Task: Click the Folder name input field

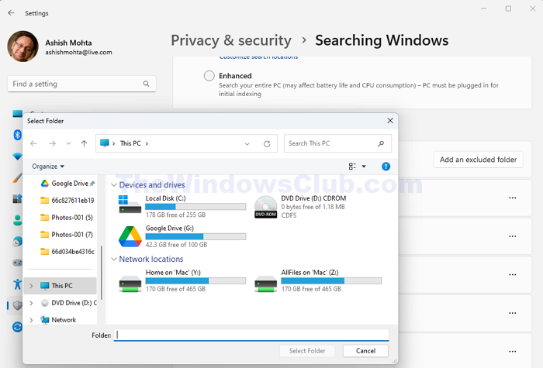Action: (x=251, y=335)
